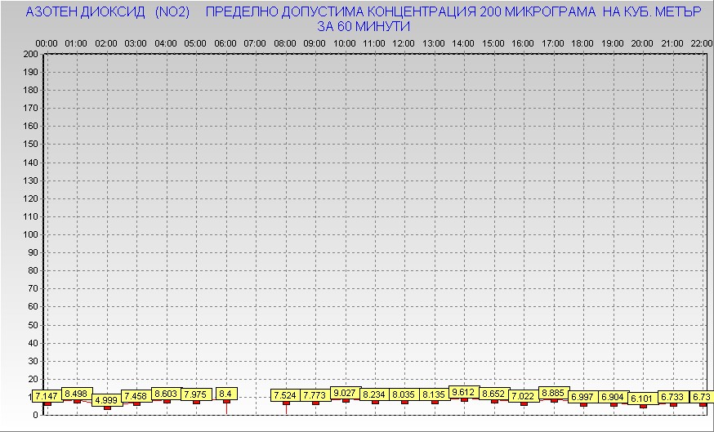Select the 50 value on the Y axis

tap(33, 325)
